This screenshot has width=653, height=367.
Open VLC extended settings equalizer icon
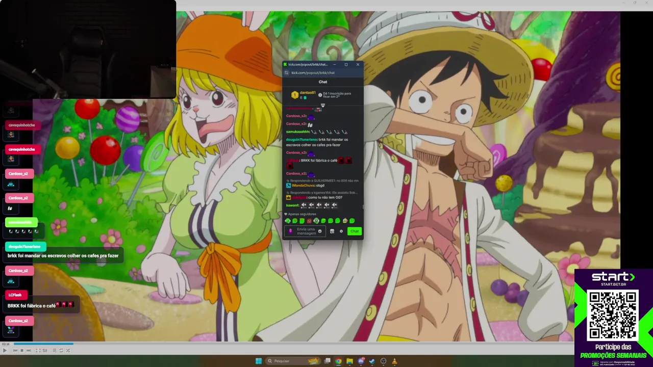coord(45,350)
